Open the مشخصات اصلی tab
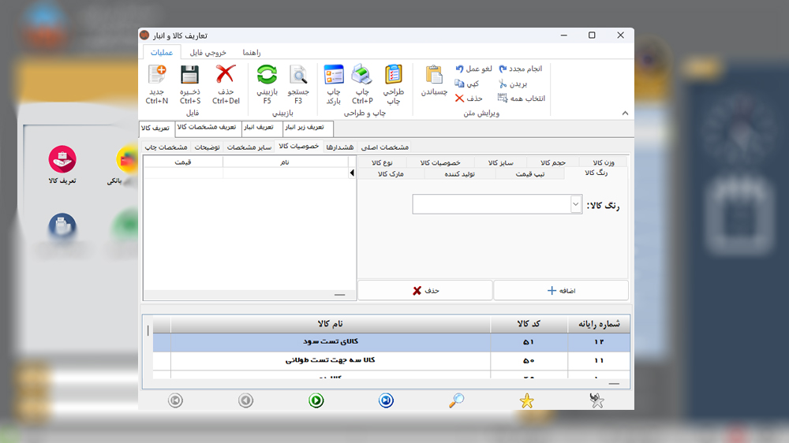Viewport: 789px width, 443px height. coord(385,147)
